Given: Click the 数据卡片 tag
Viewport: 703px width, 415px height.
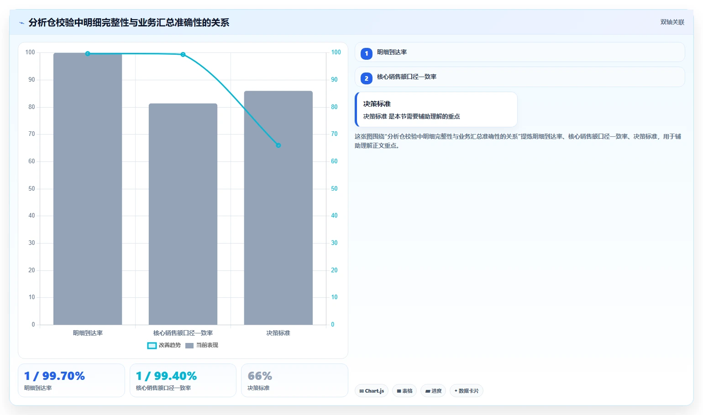Looking at the screenshot, I should point(467,391).
